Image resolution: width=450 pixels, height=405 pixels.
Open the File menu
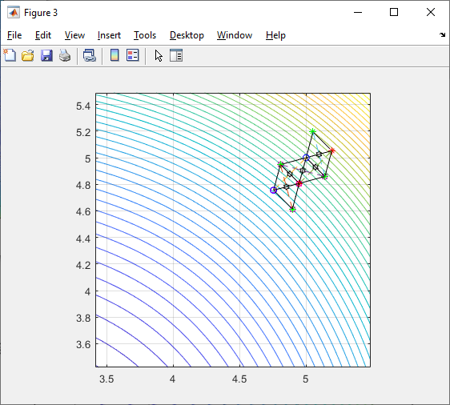14,35
